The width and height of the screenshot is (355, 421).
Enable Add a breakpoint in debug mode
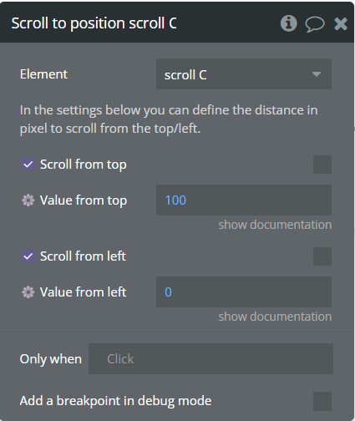[x=322, y=401]
